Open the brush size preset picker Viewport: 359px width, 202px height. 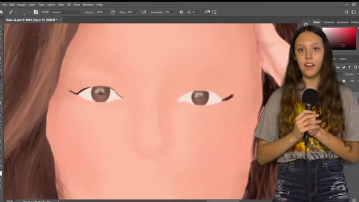pyautogui.click(x=29, y=12)
